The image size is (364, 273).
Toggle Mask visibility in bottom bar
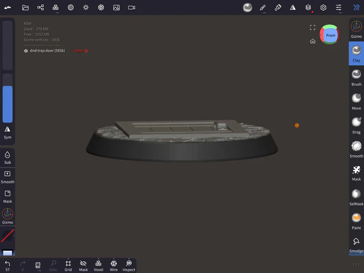(83, 266)
